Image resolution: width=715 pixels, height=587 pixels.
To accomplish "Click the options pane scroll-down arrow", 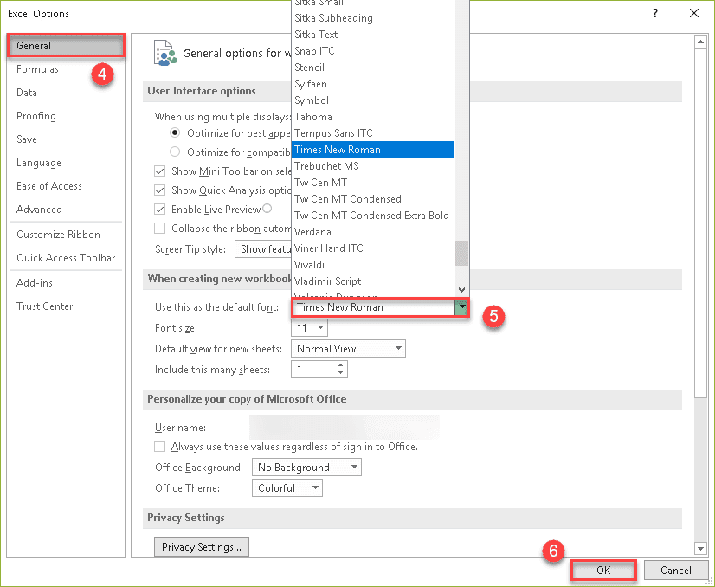I will 700,548.
